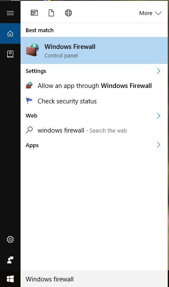
Task: Click the Windows Start button
Action: click(x=10, y=279)
